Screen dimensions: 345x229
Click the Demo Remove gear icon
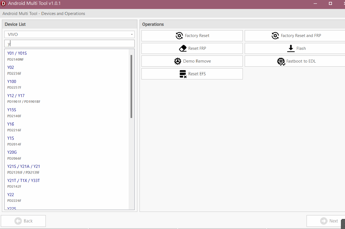pyautogui.click(x=177, y=61)
